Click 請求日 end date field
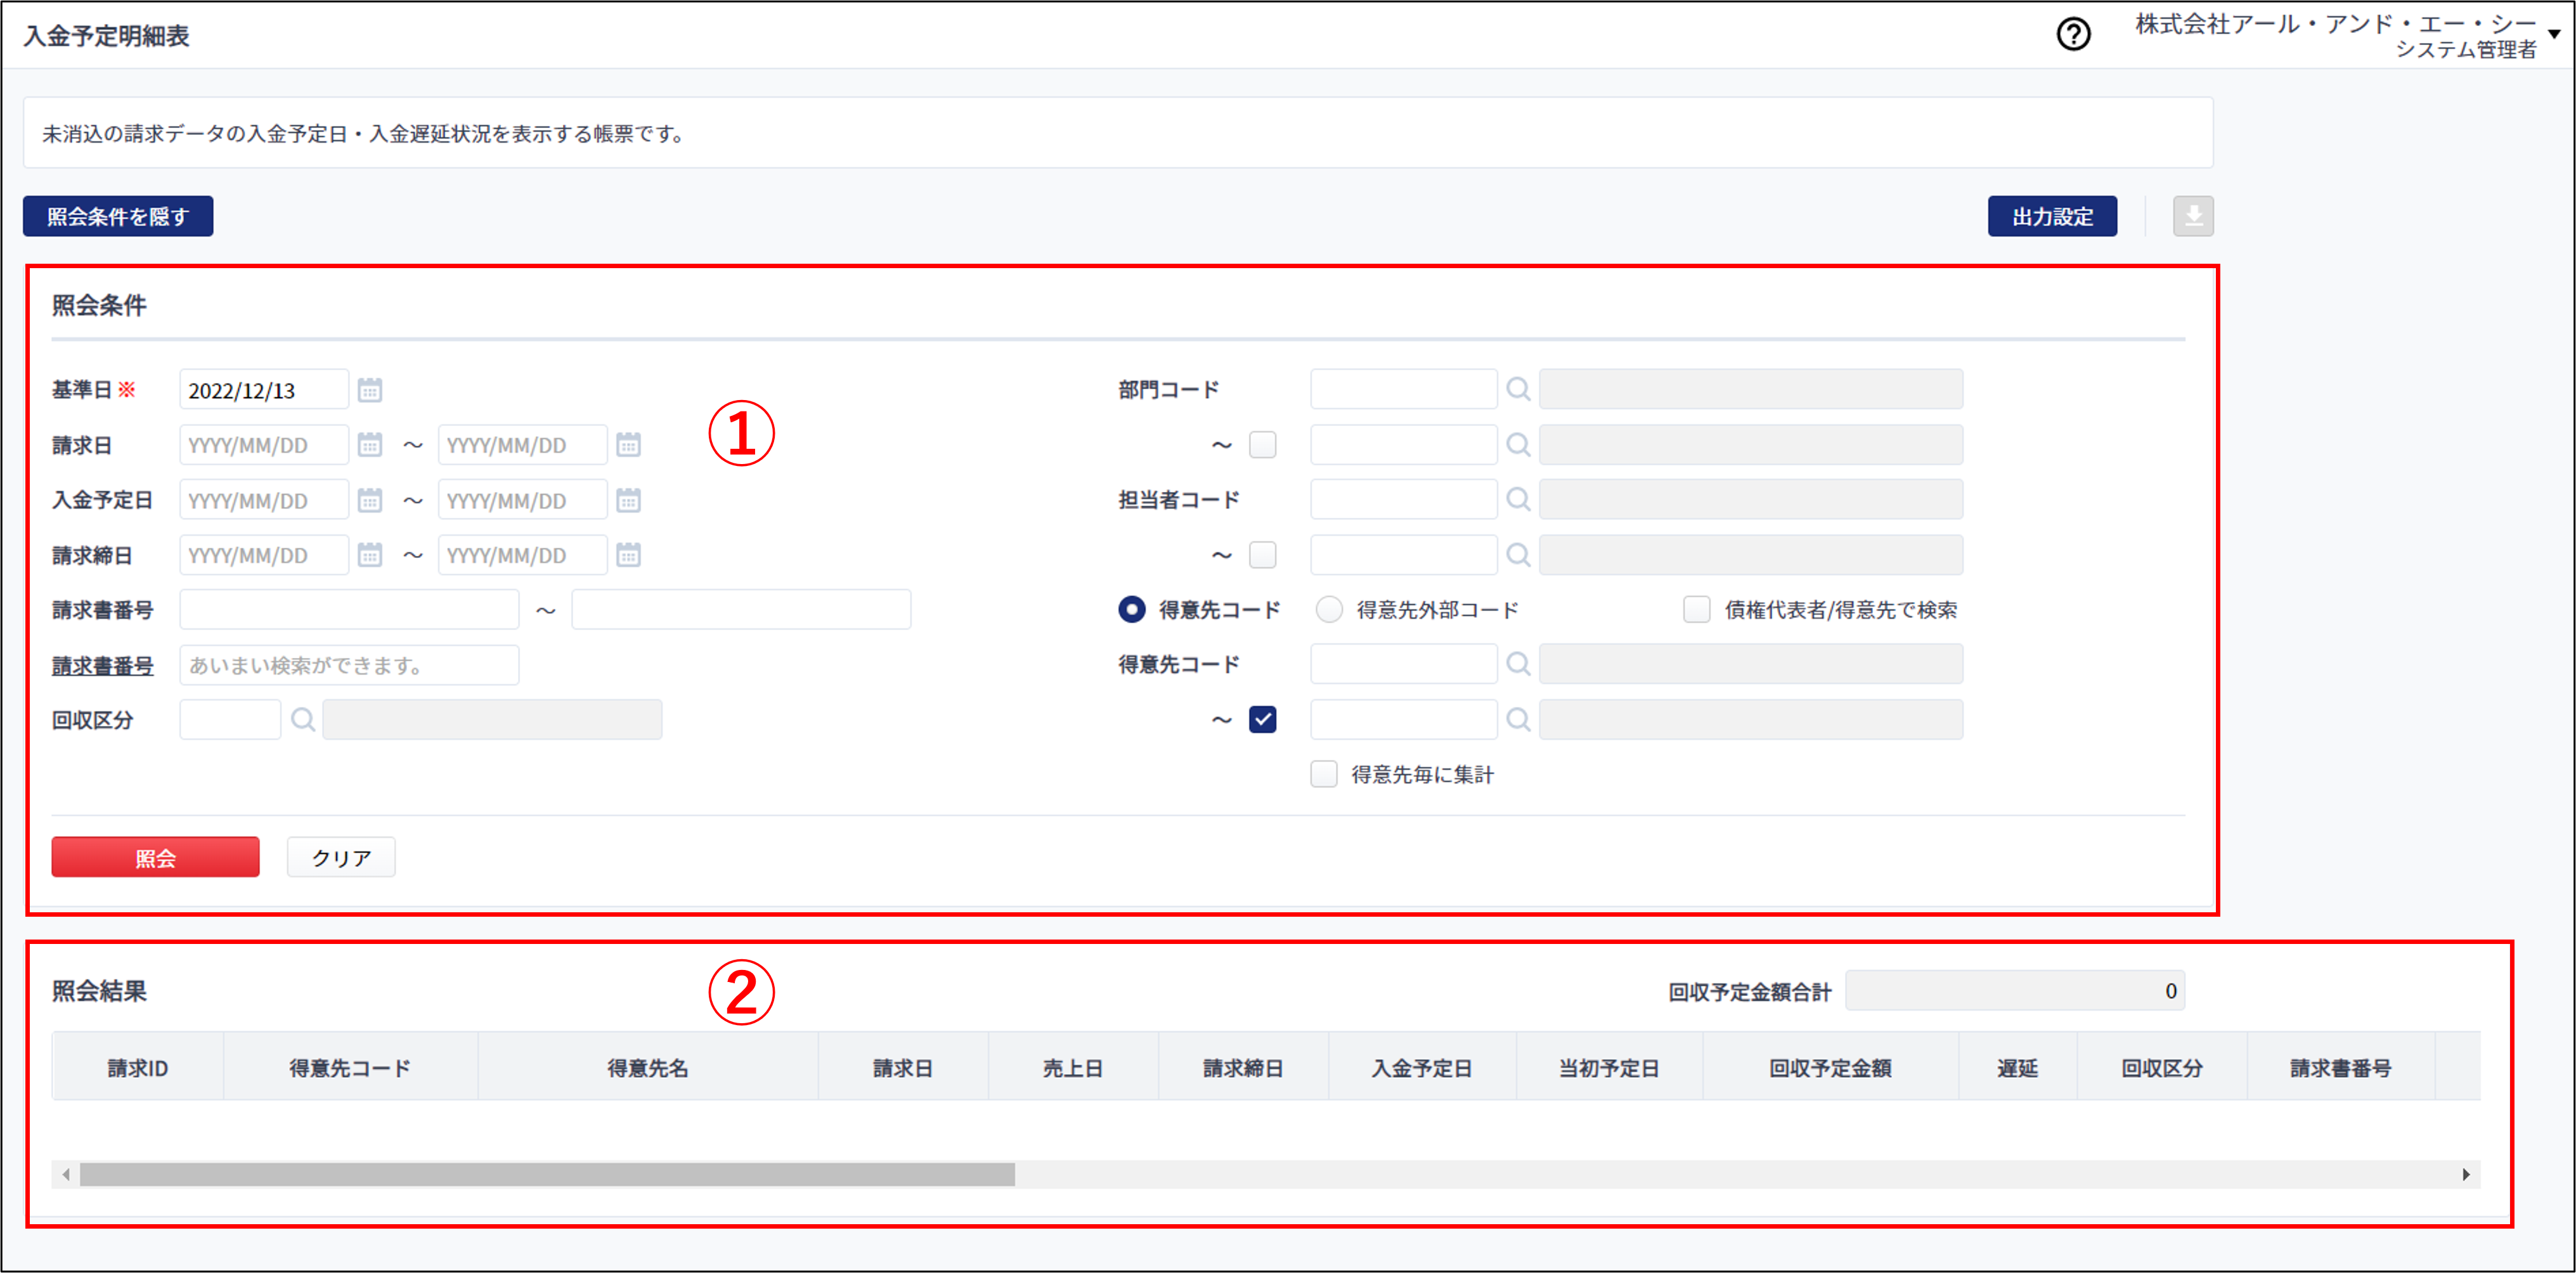This screenshot has width=2576, height=1273. (522, 445)
